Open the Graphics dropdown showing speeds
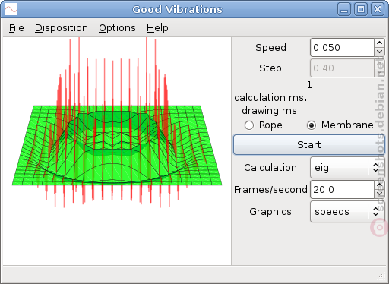This screenshot has width=389, height=284. (347, 212)
